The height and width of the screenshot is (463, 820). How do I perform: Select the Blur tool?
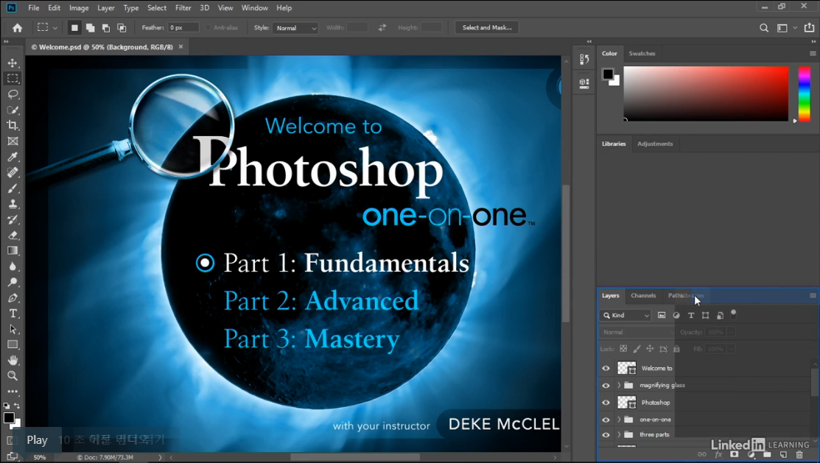pos(13,266)
